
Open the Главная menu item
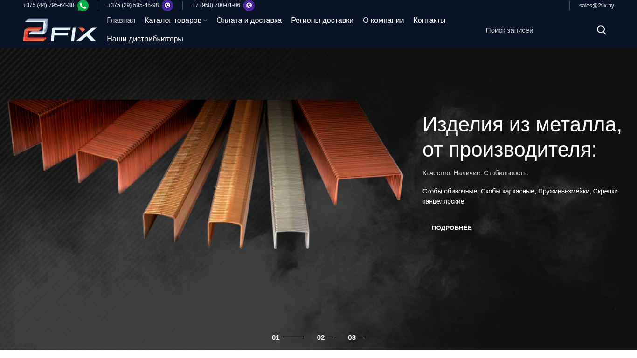(121, 21)
